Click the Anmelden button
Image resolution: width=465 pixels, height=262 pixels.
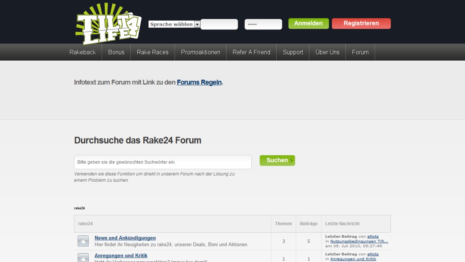(309, 24)
